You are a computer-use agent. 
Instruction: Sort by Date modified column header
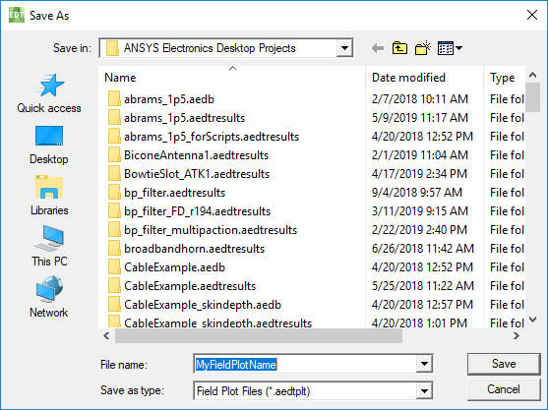425,78
